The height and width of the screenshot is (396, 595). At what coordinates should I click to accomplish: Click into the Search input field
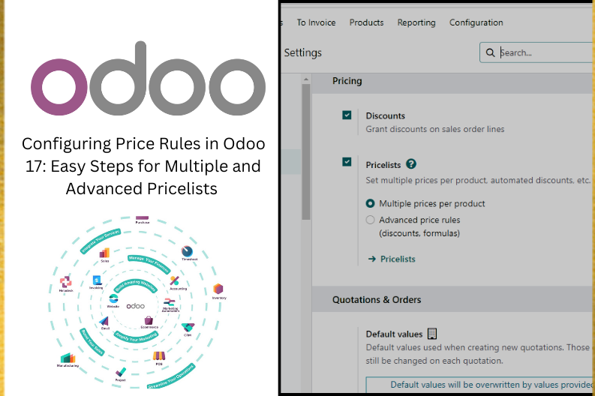click(x=544, y=52)
